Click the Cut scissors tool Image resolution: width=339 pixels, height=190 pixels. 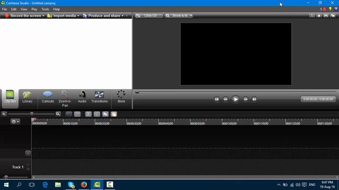click(x=88, y=114)
